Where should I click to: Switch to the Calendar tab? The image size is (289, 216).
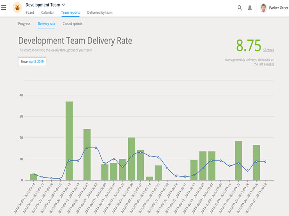[48, 13]
